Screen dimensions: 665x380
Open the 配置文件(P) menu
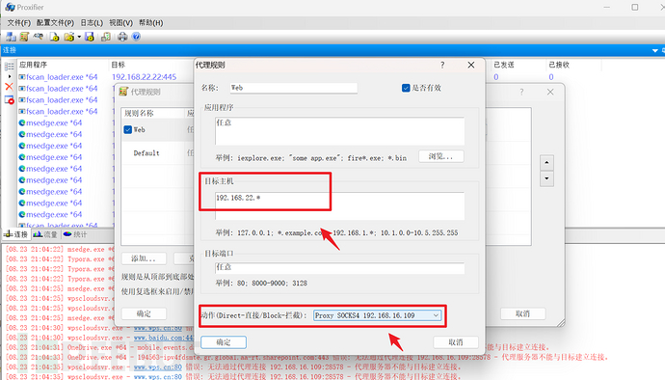click(x=55, y=22)
